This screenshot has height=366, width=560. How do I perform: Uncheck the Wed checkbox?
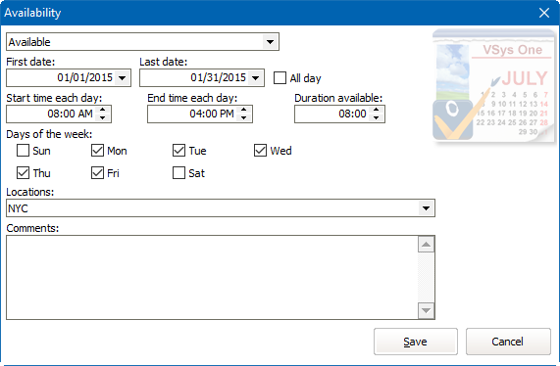pyautogui.click(x=260, y=151)
